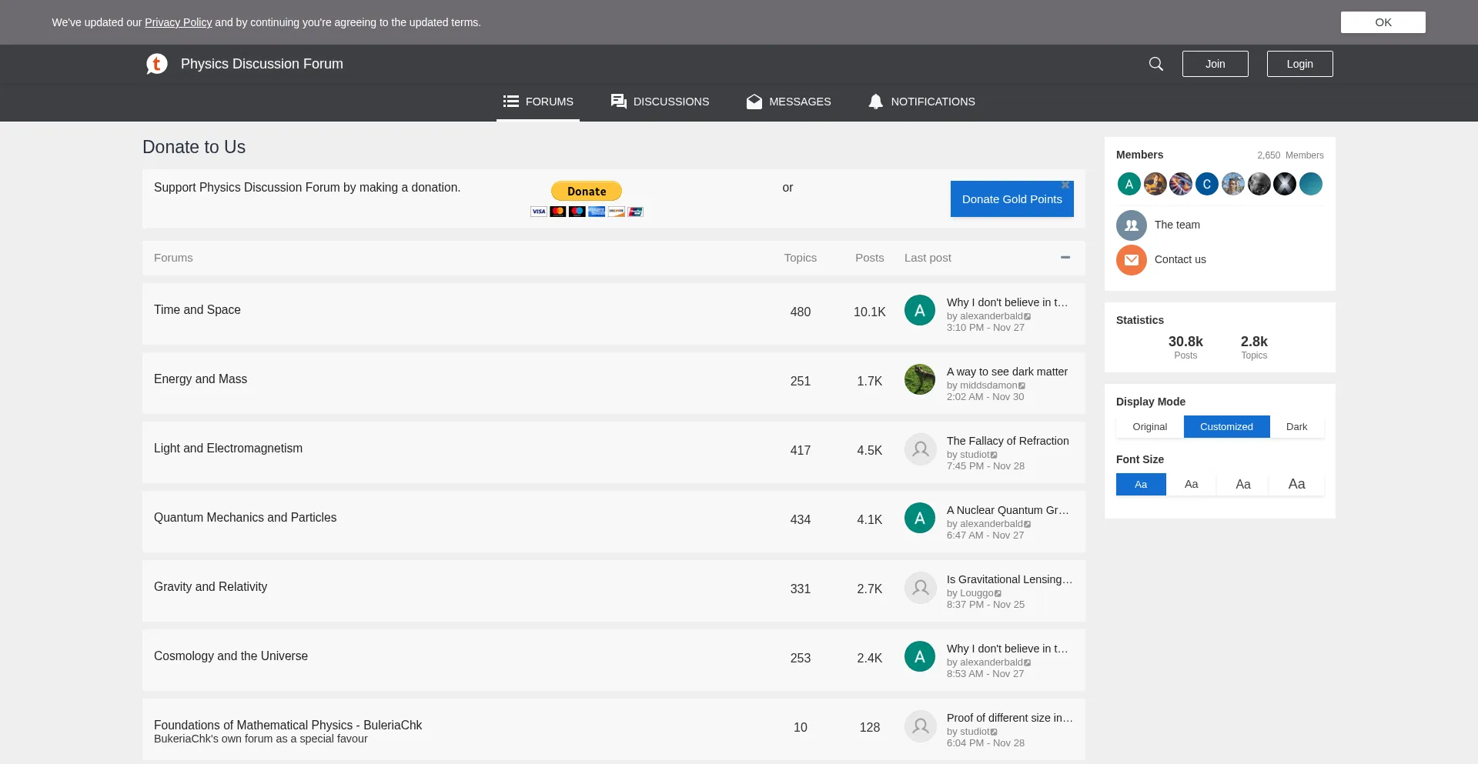1478x764 pixels.
Task: Open the Discussions tab
Action: coord(660,102)
